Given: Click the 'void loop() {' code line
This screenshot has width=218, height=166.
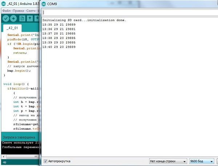Looking at the screenshot, I should point(15,84).
